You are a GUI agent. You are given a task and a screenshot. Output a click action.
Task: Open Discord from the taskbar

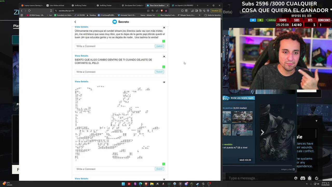(186, 184)
